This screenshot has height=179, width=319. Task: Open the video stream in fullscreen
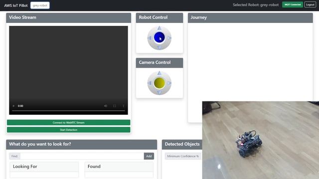(114, 106)
